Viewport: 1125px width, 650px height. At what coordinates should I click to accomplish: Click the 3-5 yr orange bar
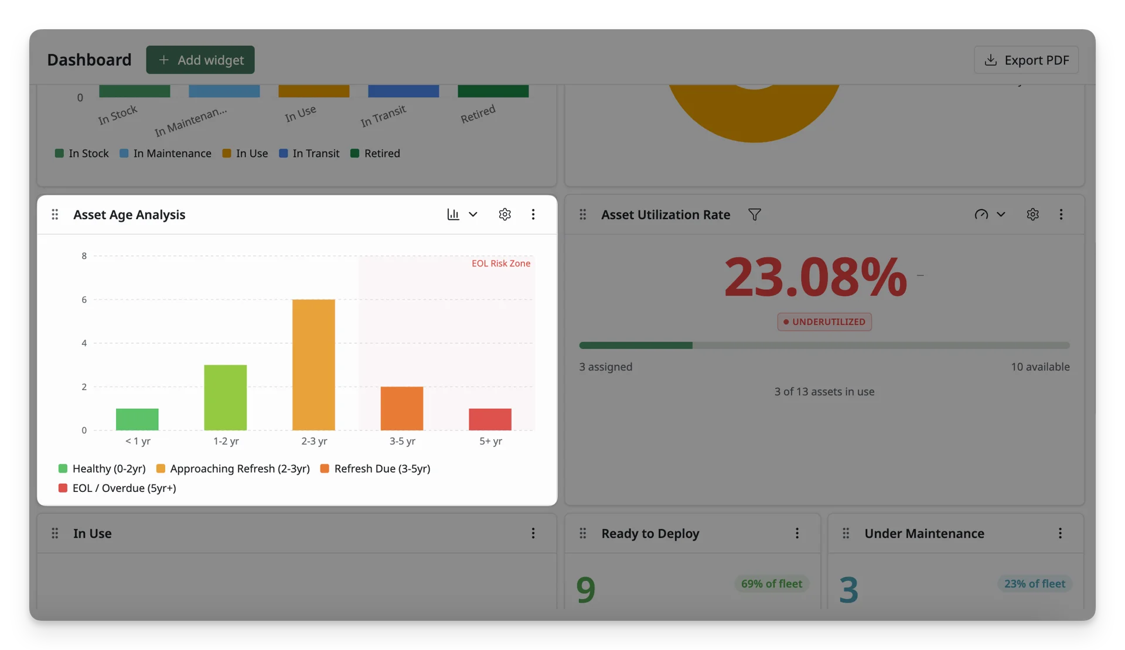[x=402, y=408]
